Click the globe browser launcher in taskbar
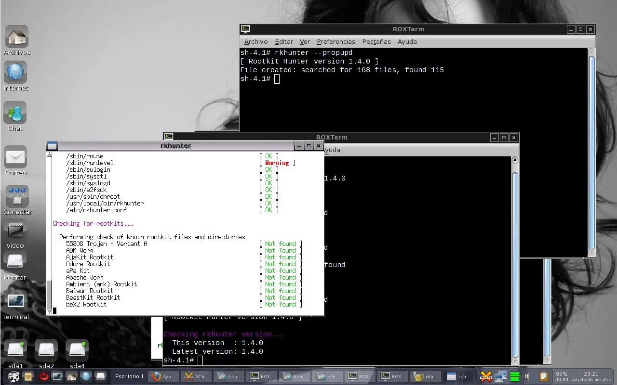 [86, 376]
